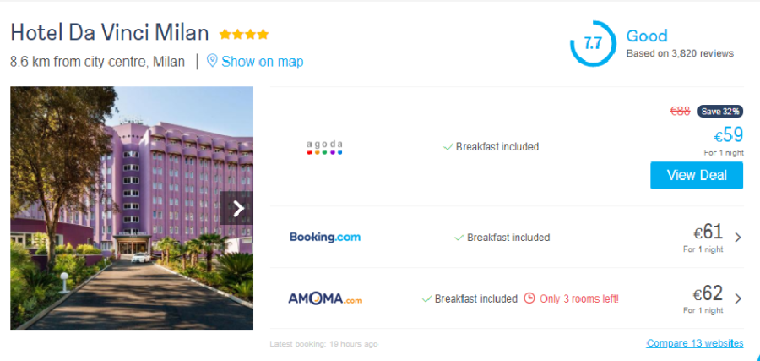Screen dimensions: 760x361
Task: Click the Hotel Da Vinci Milan title
Action: point(110,33)
